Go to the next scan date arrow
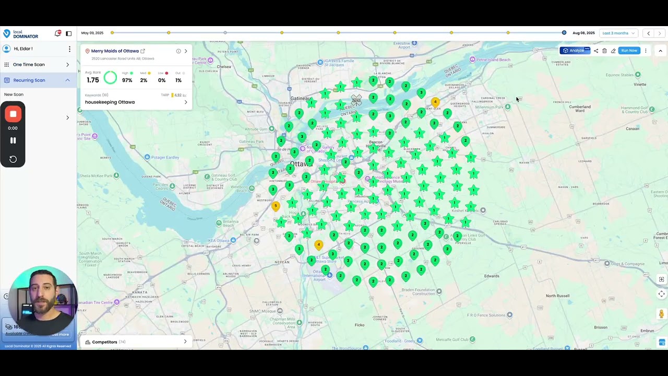This screenshot has height=376, width=668. [659, 33]
